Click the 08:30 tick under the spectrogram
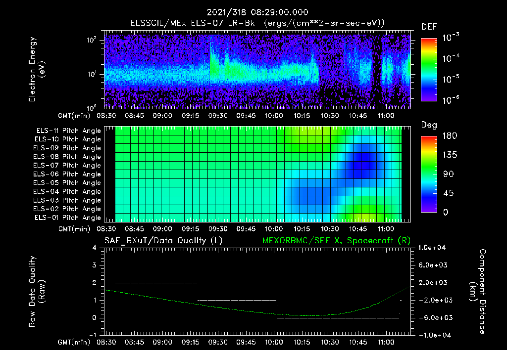Screen dimensions: 507x350 (106, 116)
